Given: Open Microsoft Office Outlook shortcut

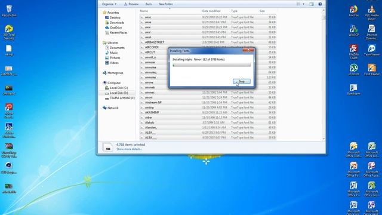Looking at the screenshot, I should pyautogui.click(x=353, y=150).
